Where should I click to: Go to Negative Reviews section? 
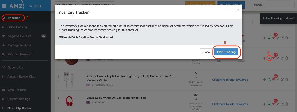[x=19, y=36]
